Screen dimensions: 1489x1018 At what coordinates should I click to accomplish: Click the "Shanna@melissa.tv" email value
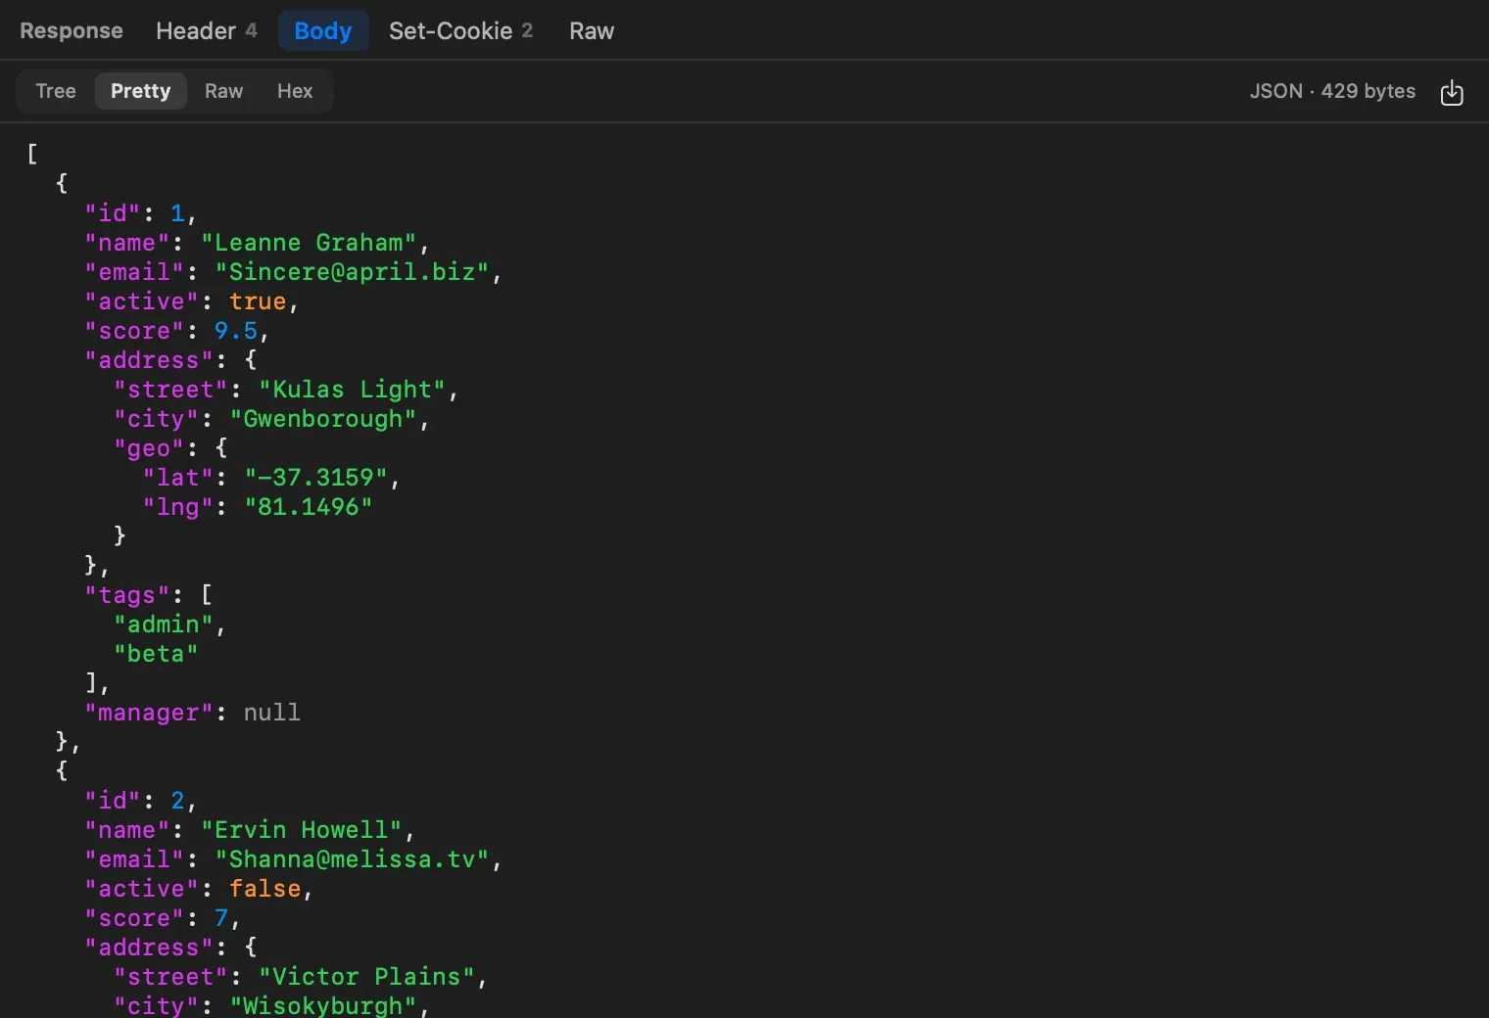[x=352, y=859]
